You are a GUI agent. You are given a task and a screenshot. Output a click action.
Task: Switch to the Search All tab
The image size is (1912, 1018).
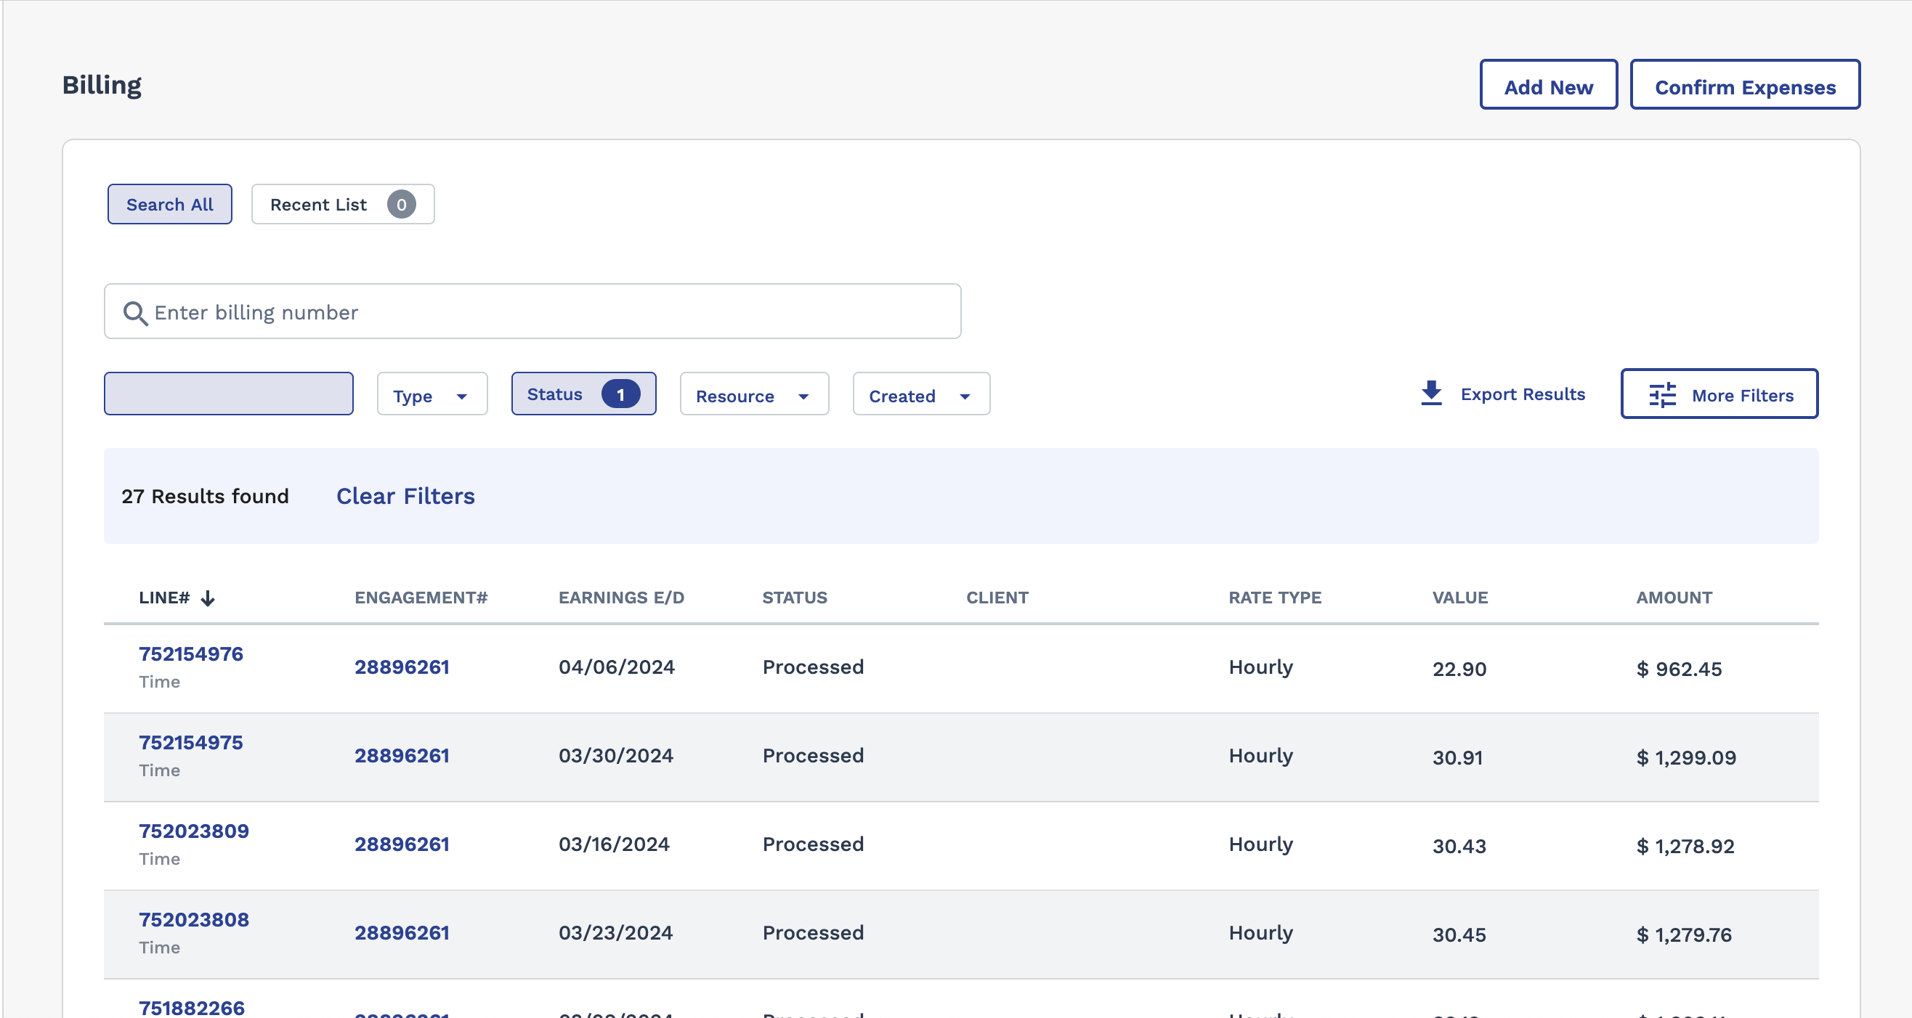(x=169, y=205)
